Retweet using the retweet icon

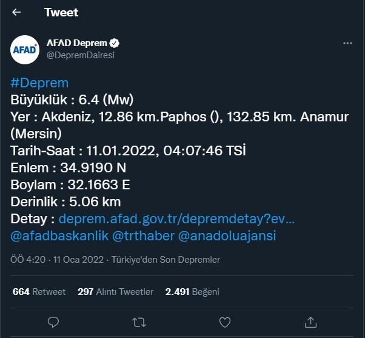click(139, 320)
